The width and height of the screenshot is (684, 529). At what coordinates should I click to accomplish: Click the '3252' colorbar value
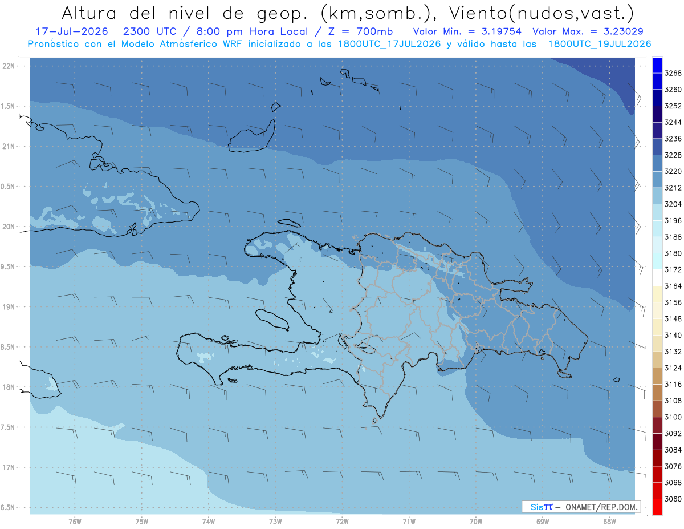pos(673,106)
